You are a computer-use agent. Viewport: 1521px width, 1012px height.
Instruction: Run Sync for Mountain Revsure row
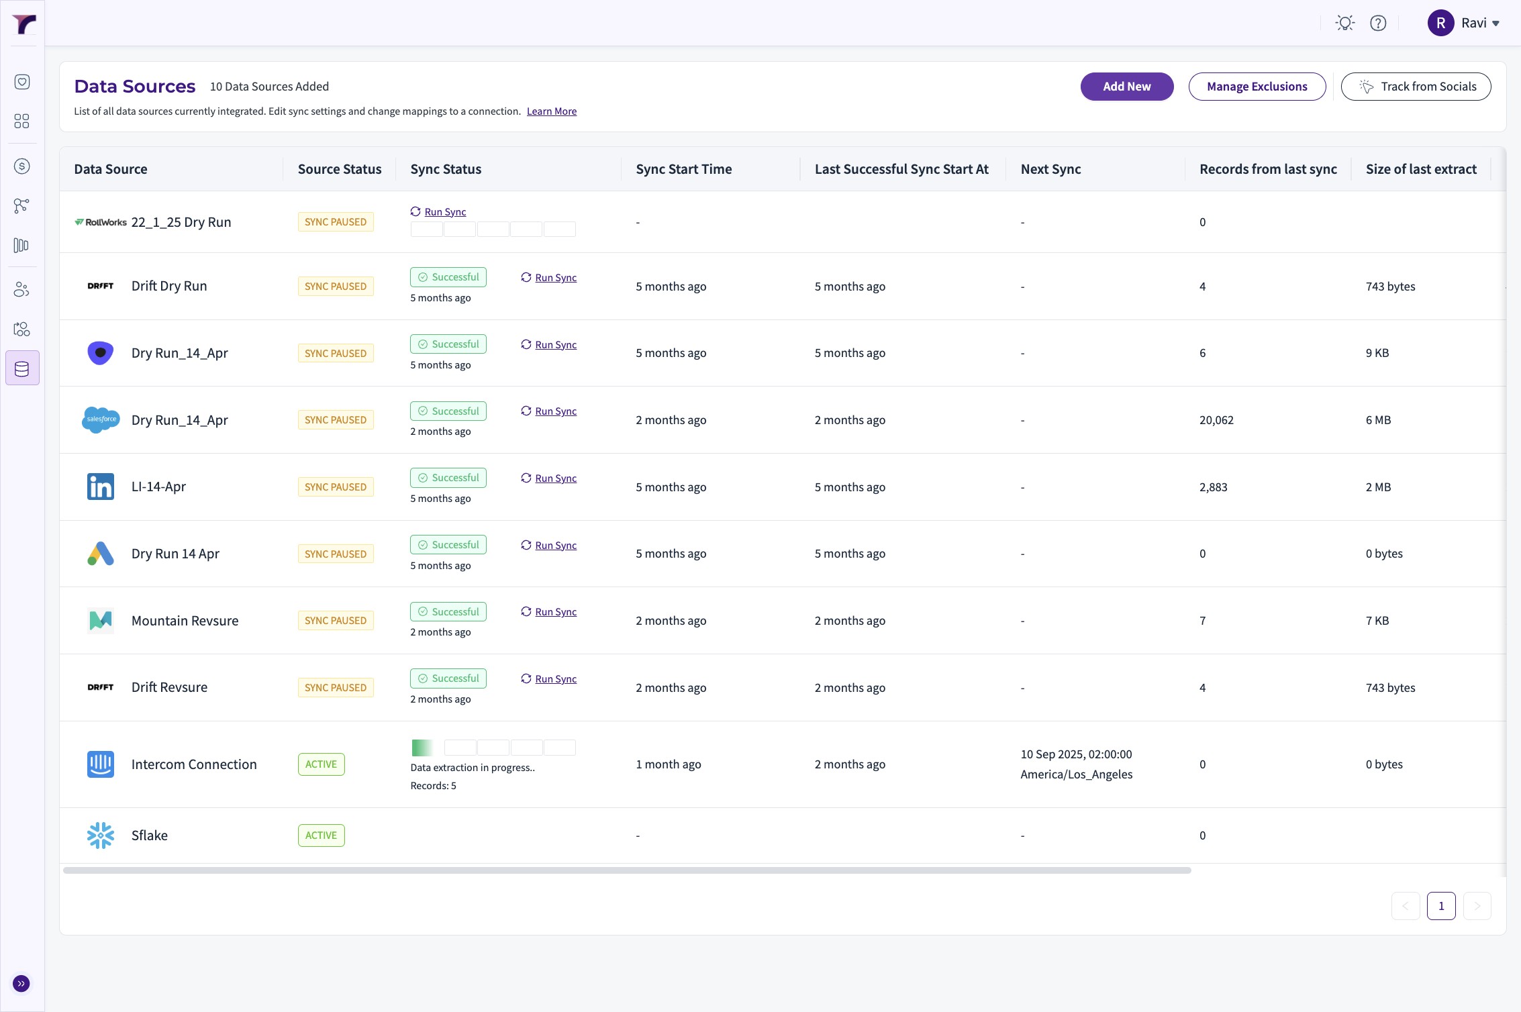tap(555, 612)
